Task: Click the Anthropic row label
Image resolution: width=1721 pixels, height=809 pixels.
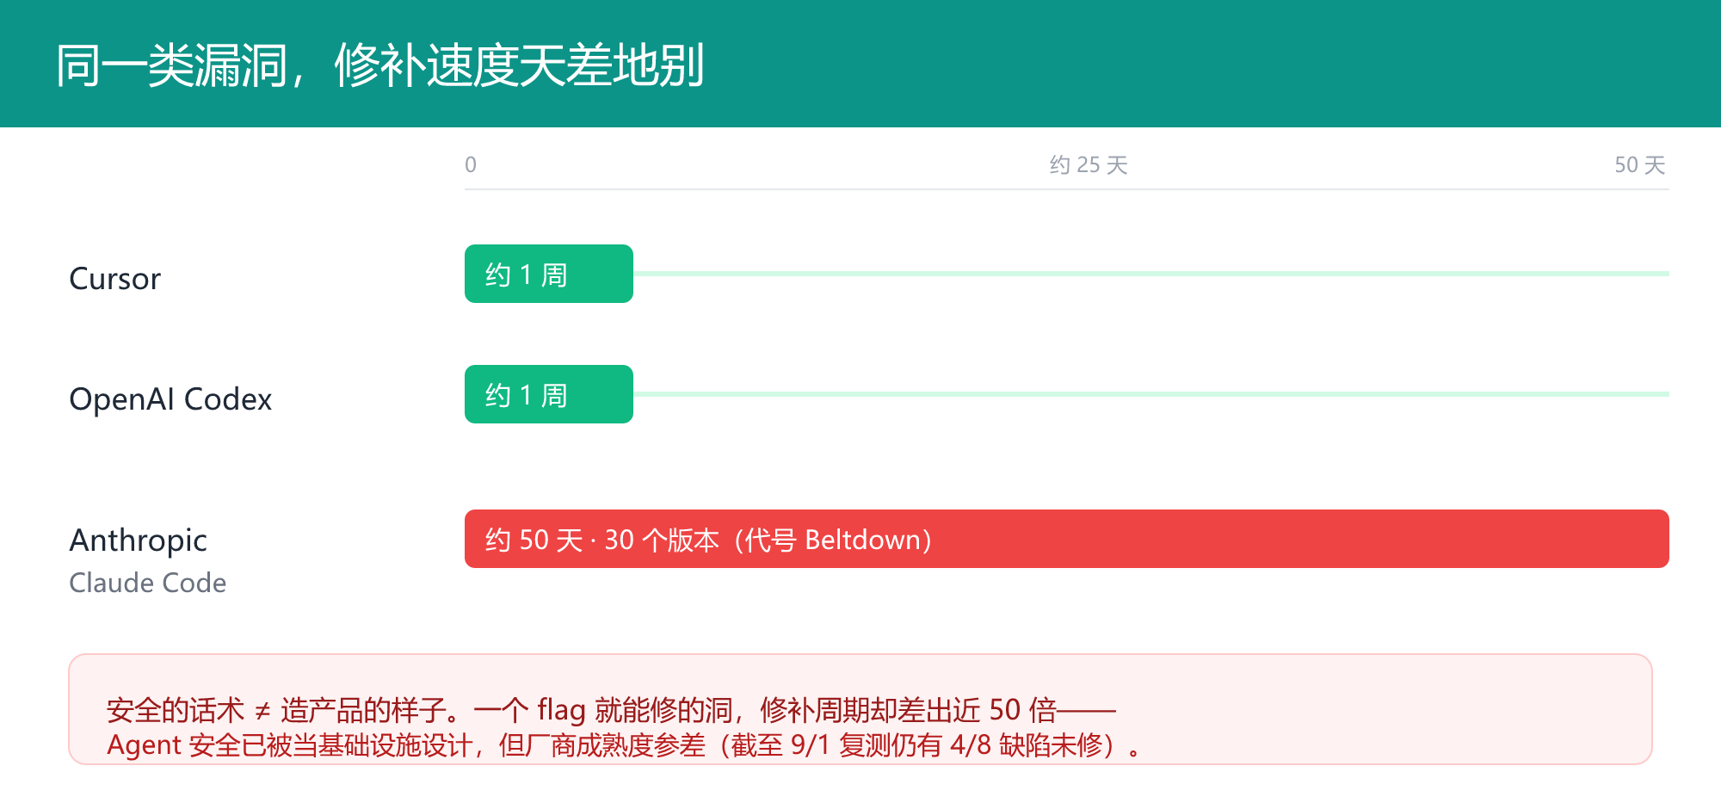Action: [x=138, y=540]
